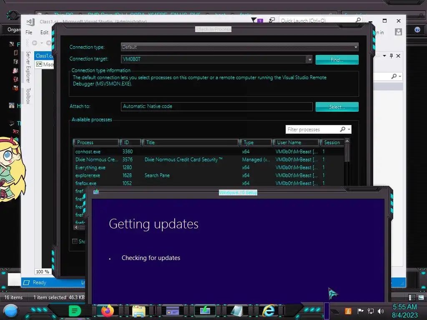Sort processes by ID column header
The image size is (427, 320).
point(131,142)
